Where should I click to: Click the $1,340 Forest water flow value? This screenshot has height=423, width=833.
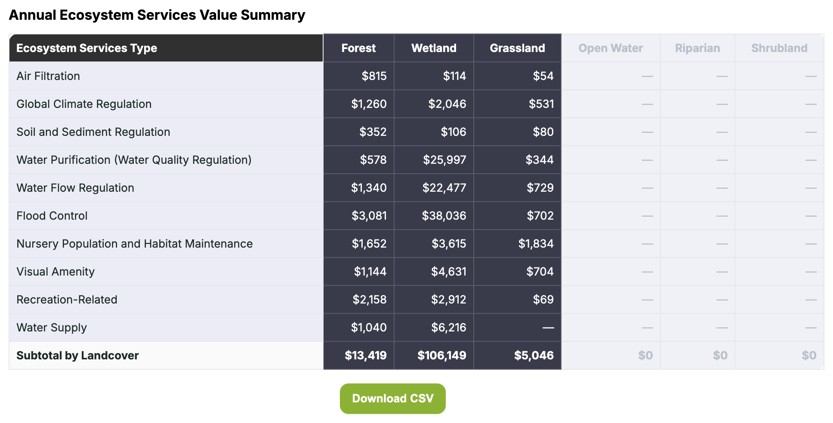(369, 188)
